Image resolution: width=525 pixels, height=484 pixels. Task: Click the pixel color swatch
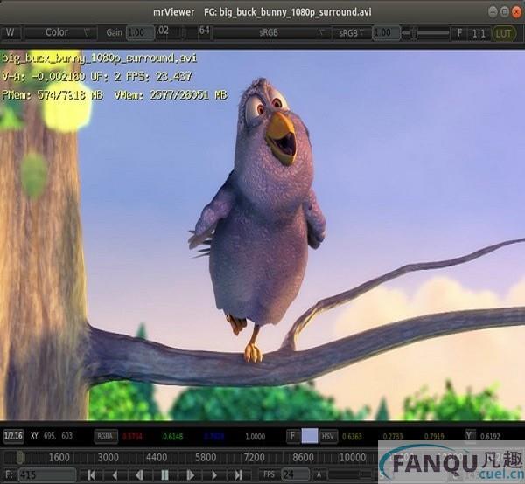coord(310,436)
